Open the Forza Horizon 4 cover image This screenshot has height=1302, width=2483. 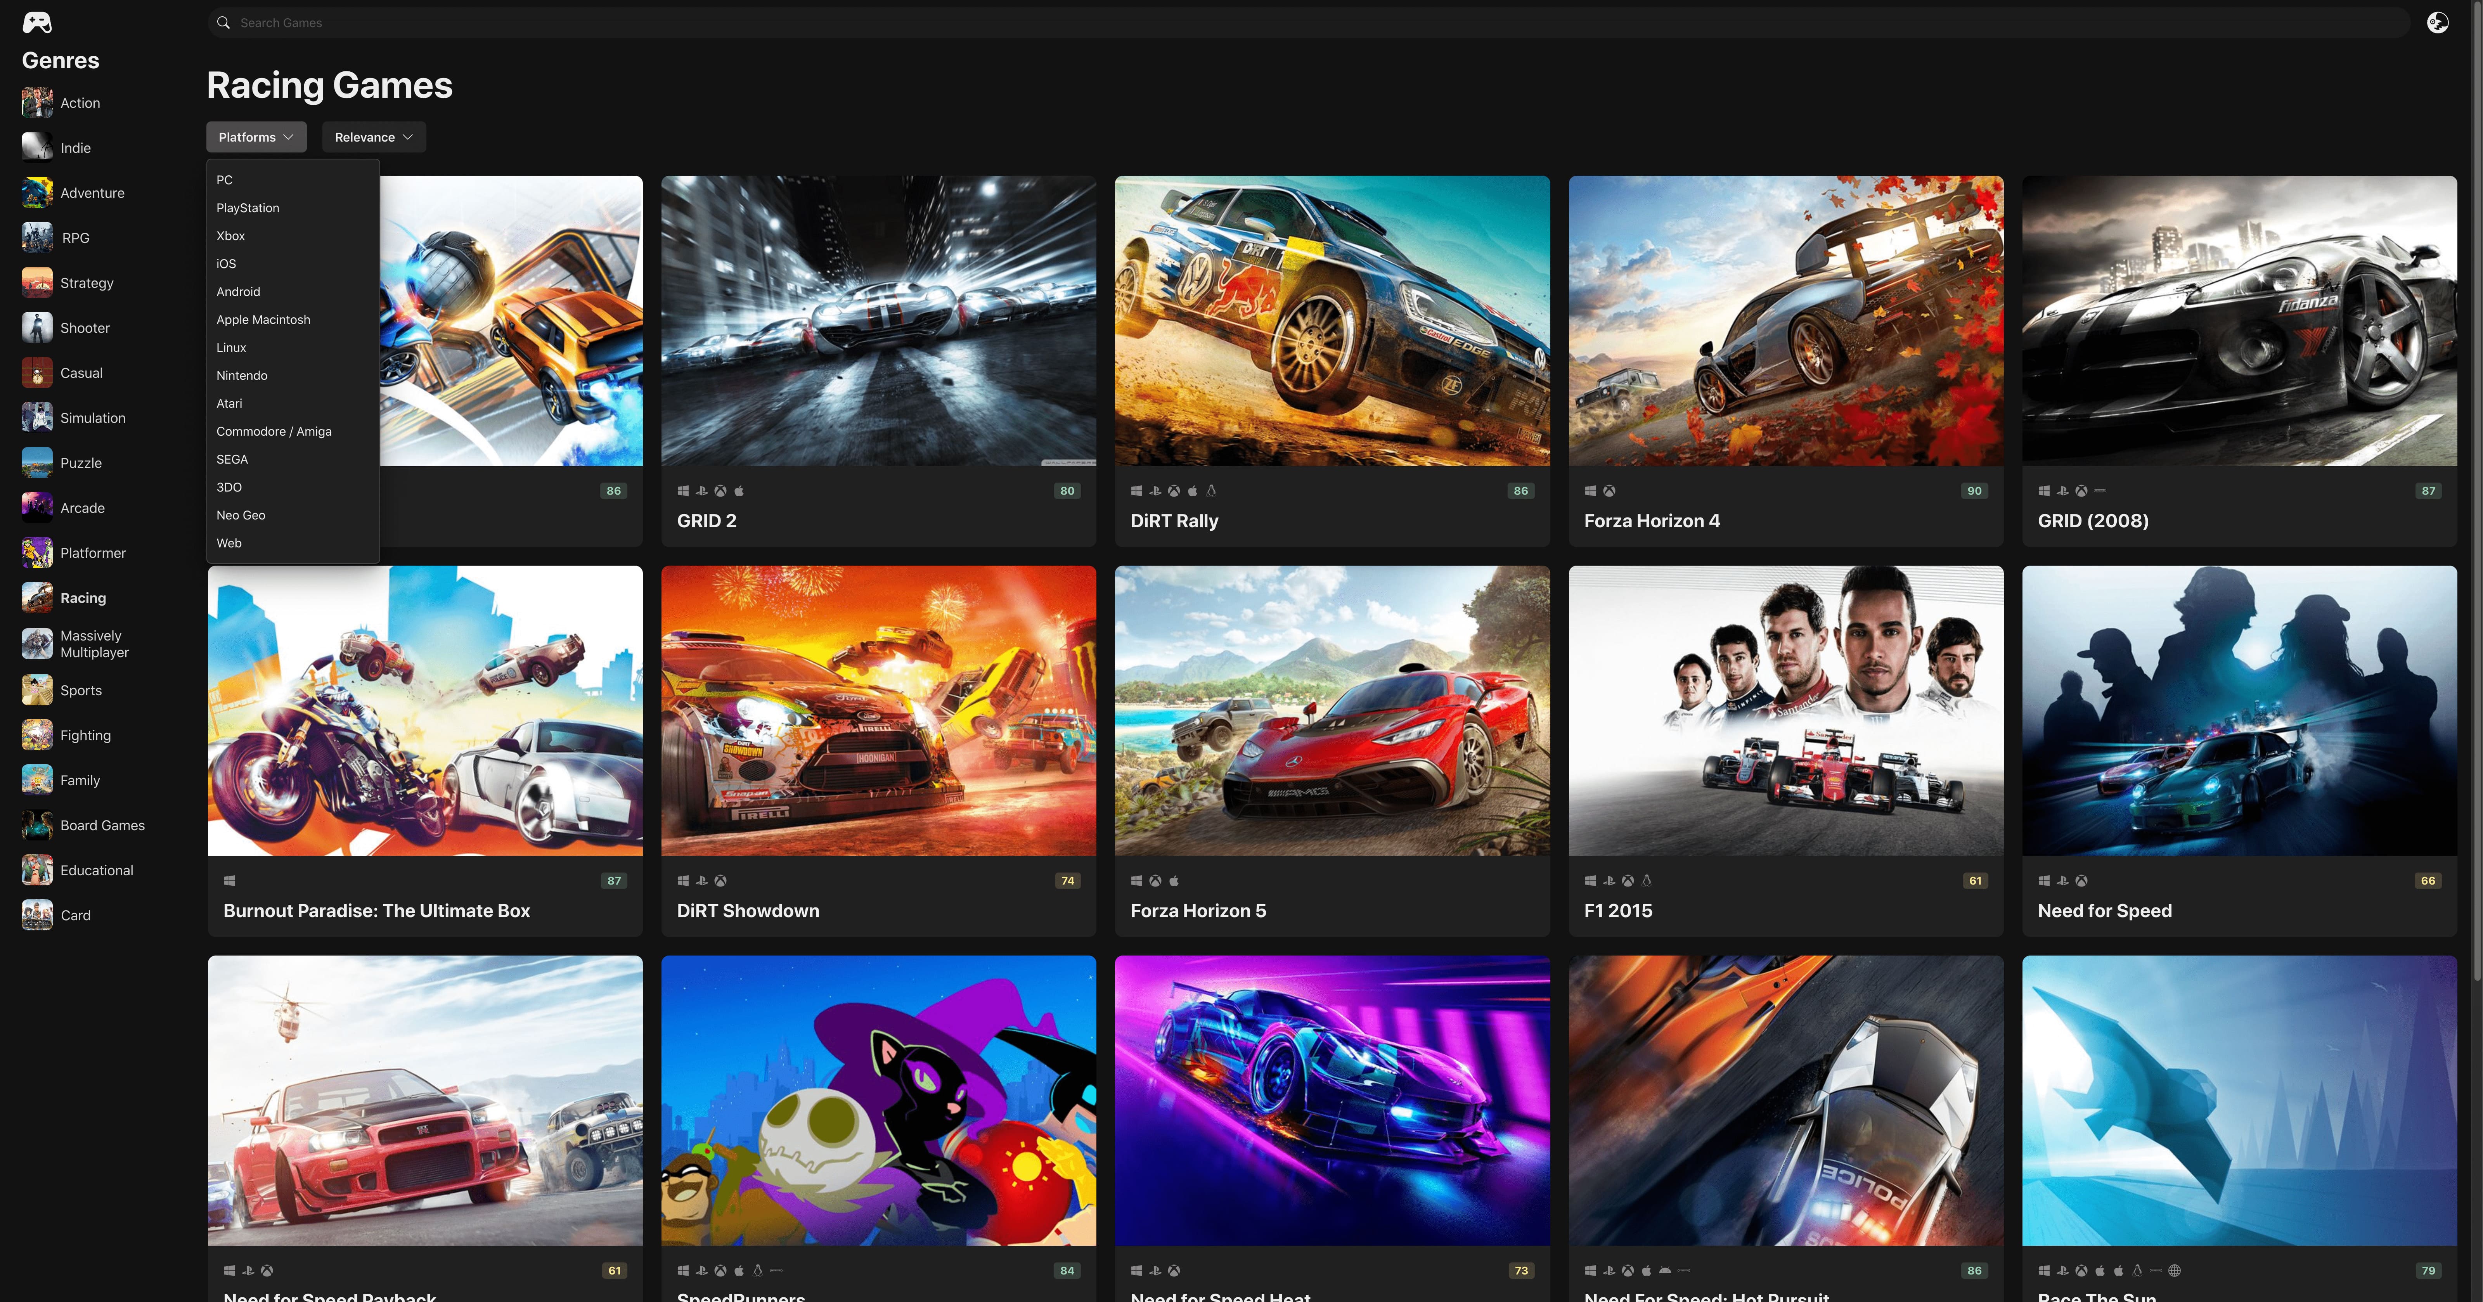(1786, 321)
